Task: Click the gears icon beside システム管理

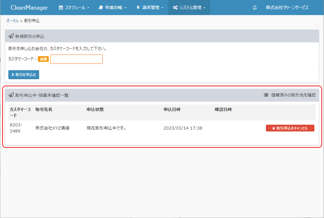Action: 175,8
